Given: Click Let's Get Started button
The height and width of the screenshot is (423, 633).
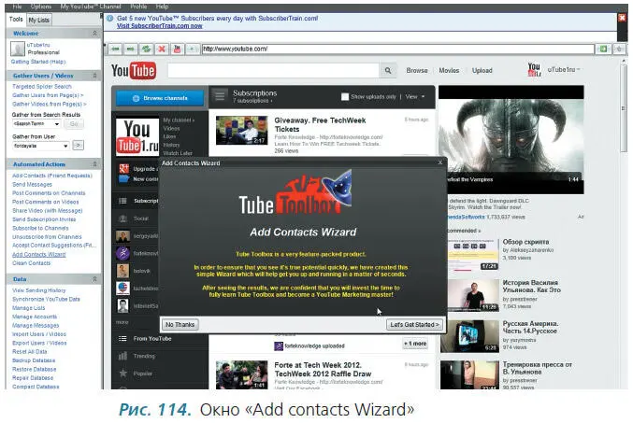Looking at the screenshot, I should pos(414,325).
